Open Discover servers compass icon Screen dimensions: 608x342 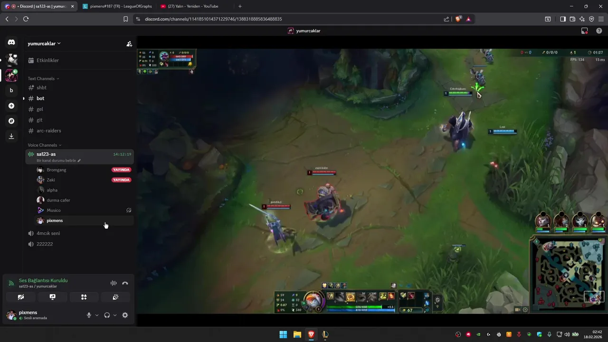(x=11, y=121)
